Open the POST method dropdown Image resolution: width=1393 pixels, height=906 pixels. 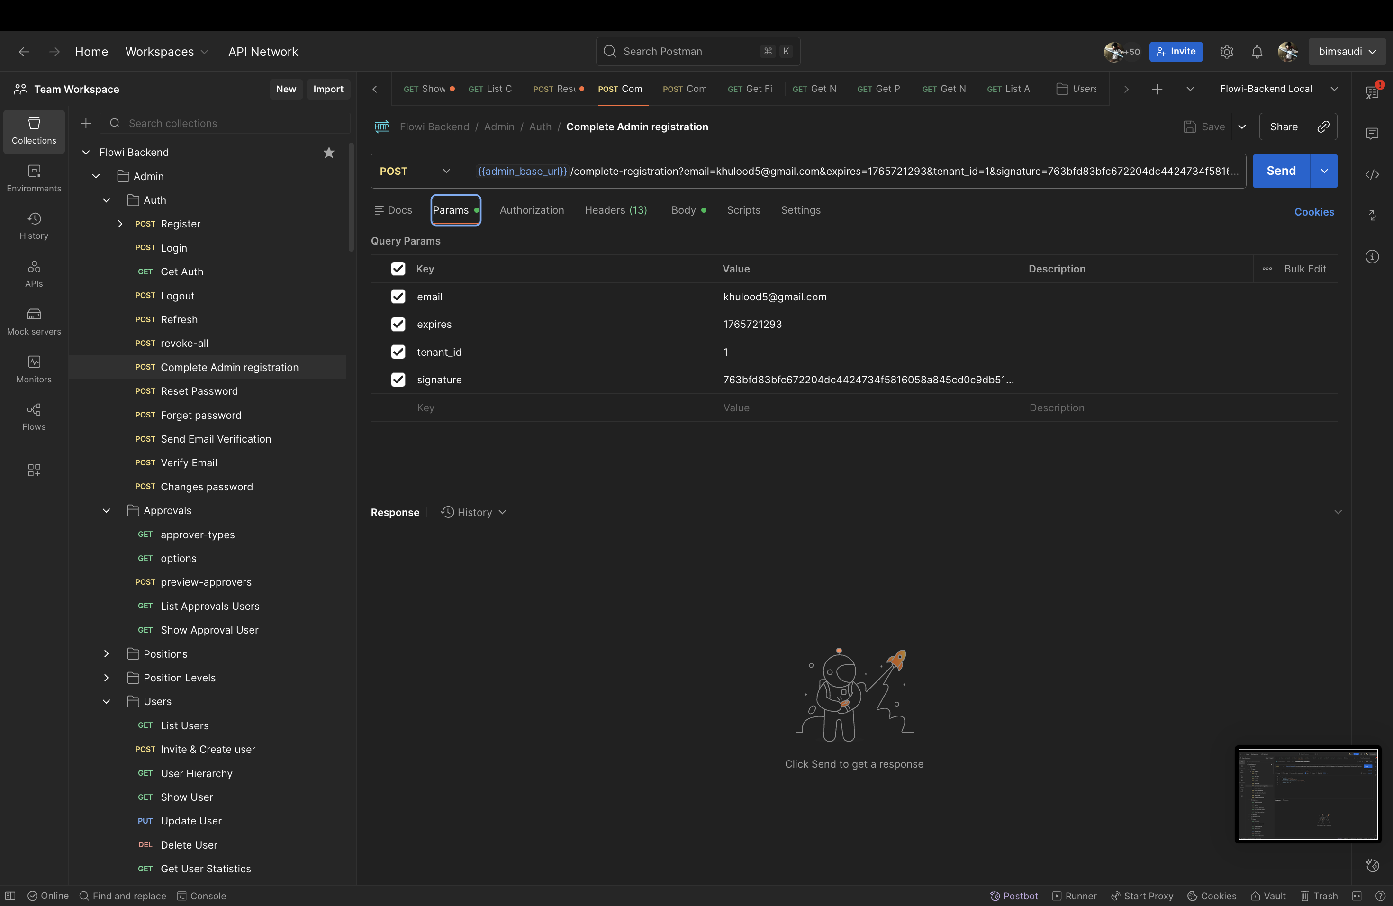point(416,171)
